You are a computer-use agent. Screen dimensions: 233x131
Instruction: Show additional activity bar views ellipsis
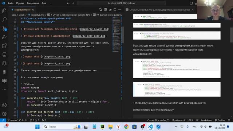(4, 90)
